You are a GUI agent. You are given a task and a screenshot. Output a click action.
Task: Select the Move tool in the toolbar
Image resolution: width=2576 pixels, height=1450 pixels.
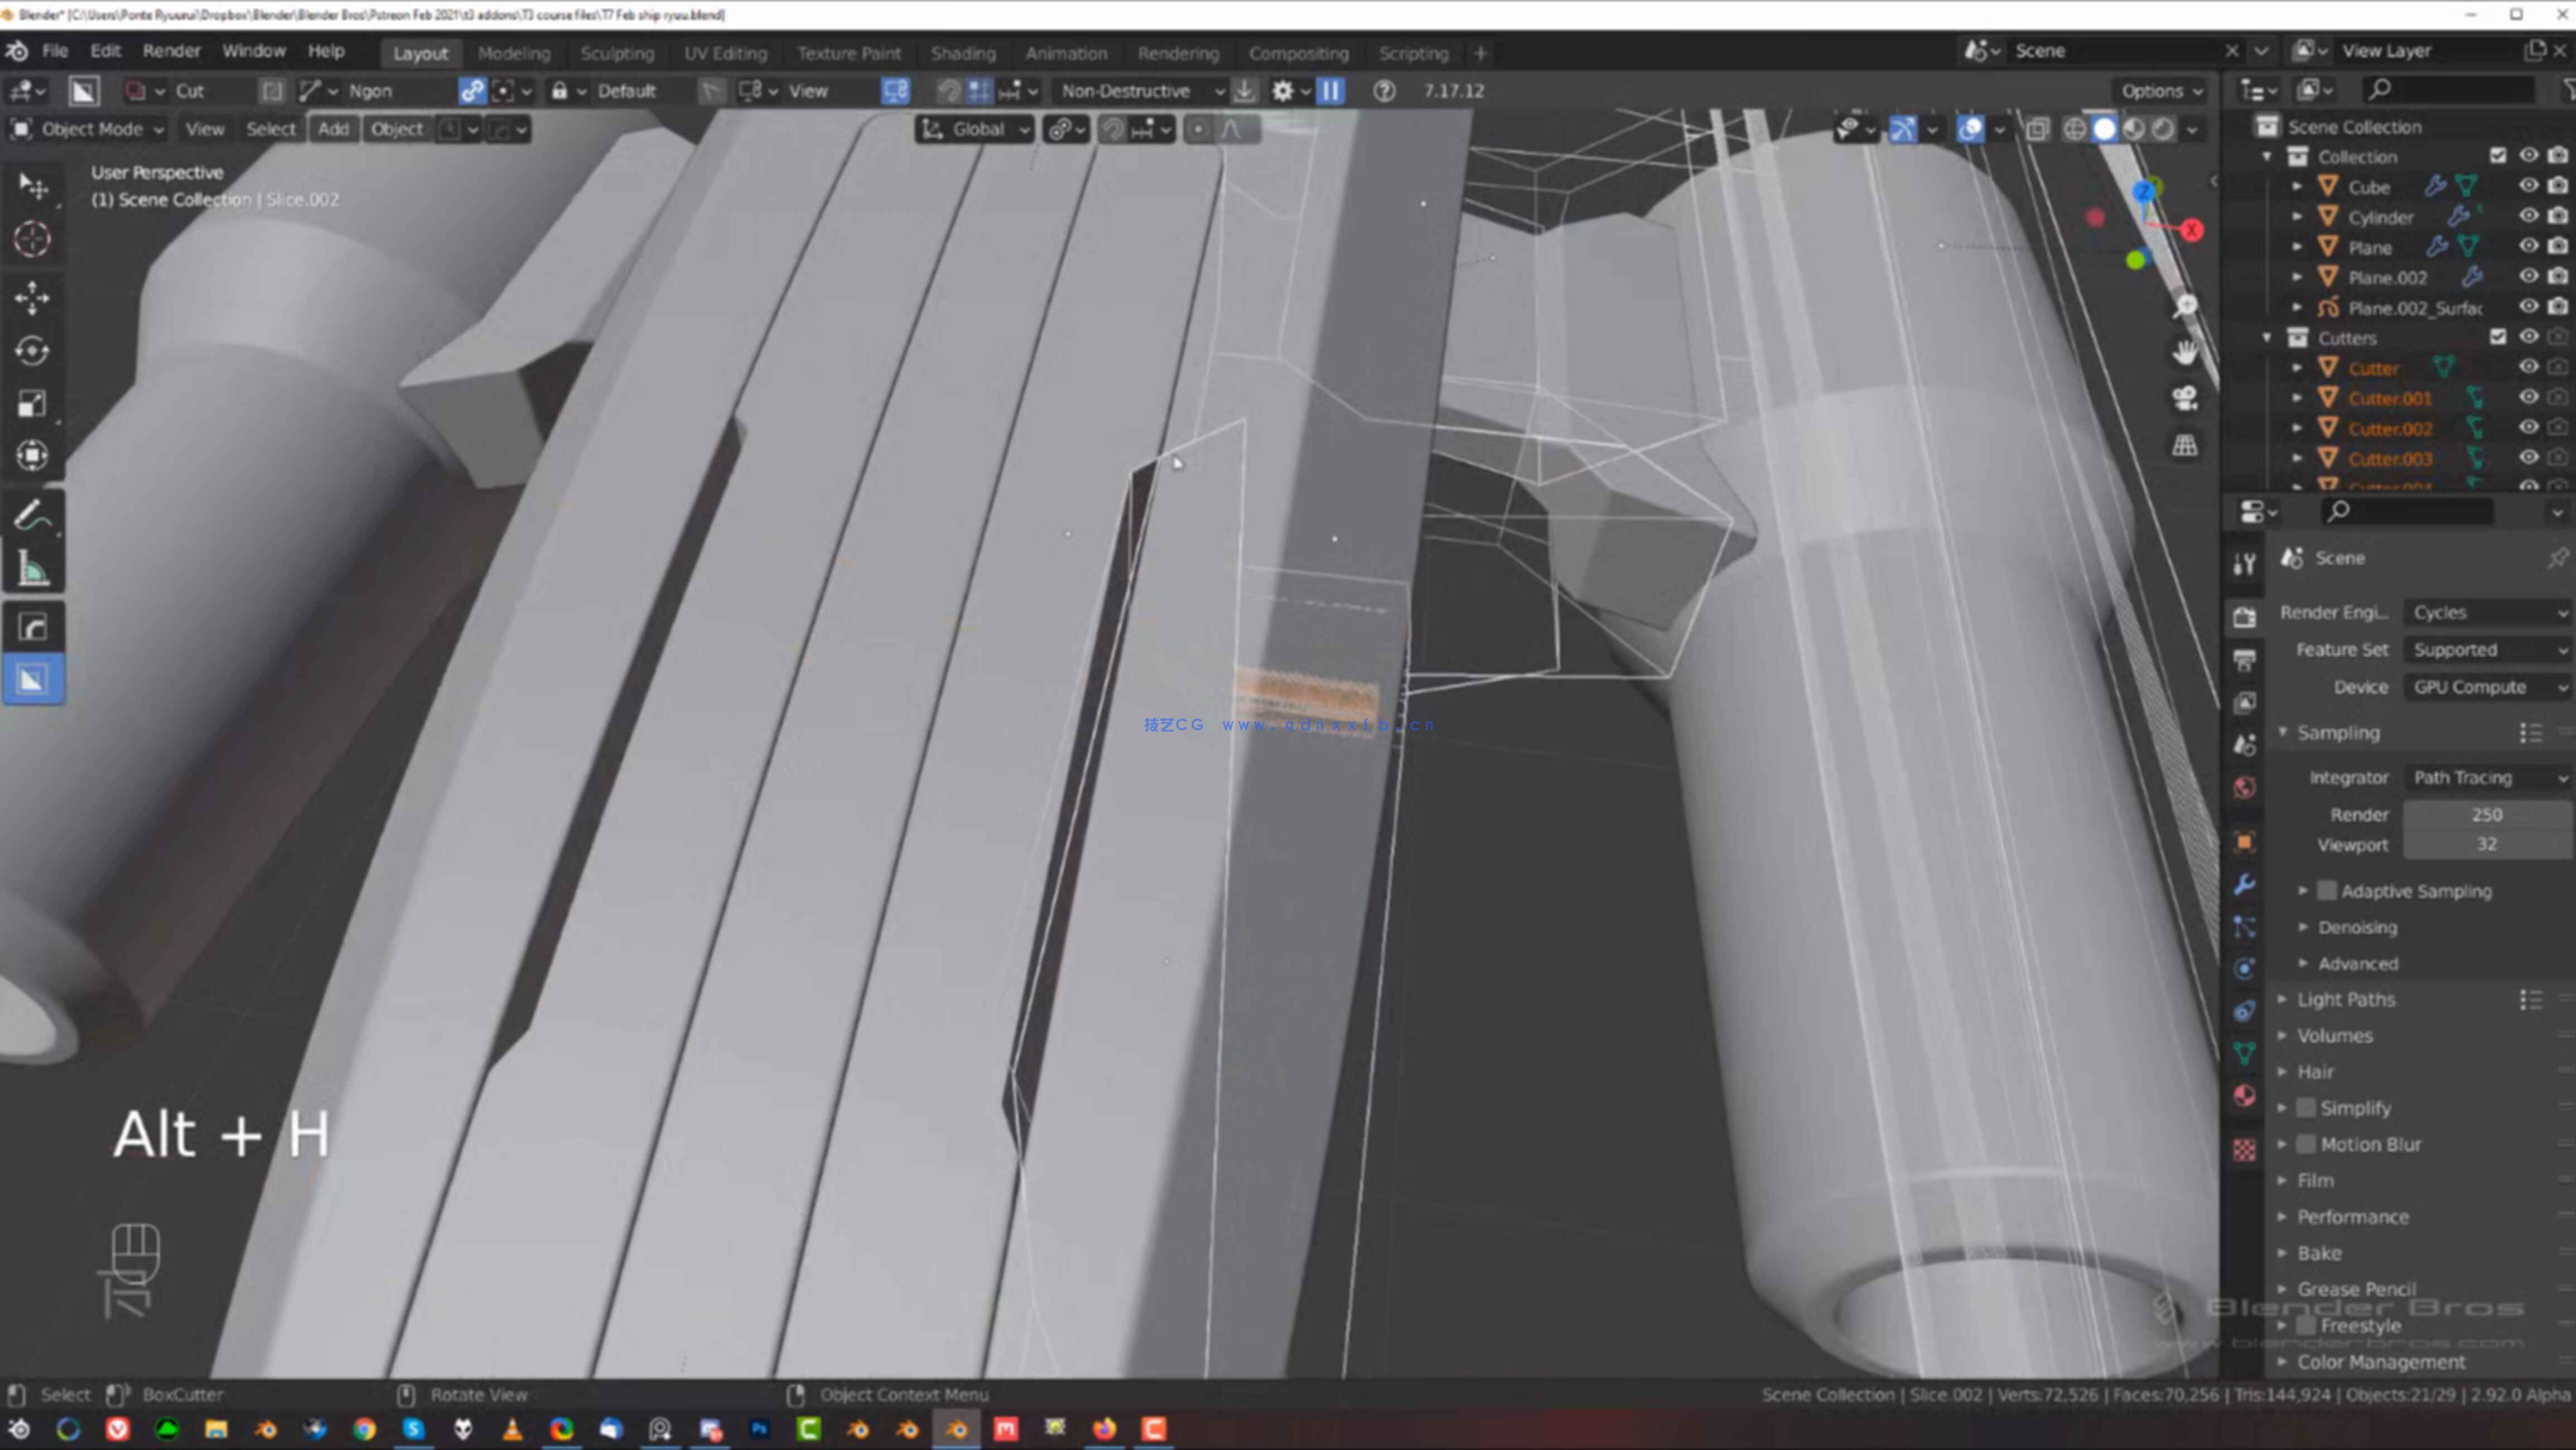click(33, 298)
